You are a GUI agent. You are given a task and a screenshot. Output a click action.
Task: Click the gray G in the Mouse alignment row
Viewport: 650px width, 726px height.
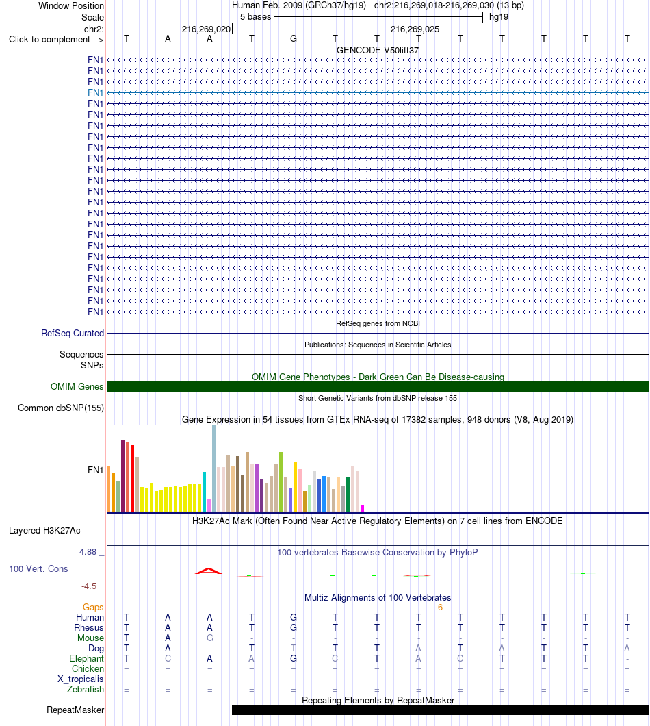click(x=209, y=638)
